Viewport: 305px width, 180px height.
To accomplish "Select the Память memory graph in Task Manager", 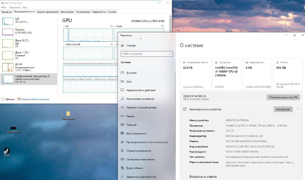I will pos(8,32).
